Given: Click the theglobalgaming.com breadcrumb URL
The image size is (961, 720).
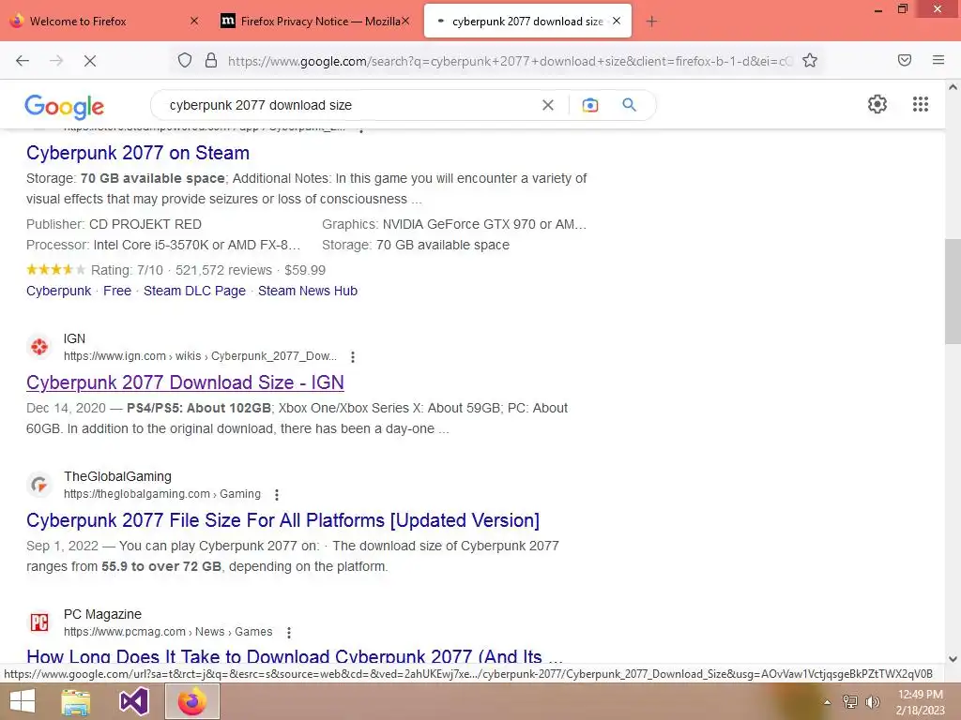Looking at the screenshot, I should [161, 494].
